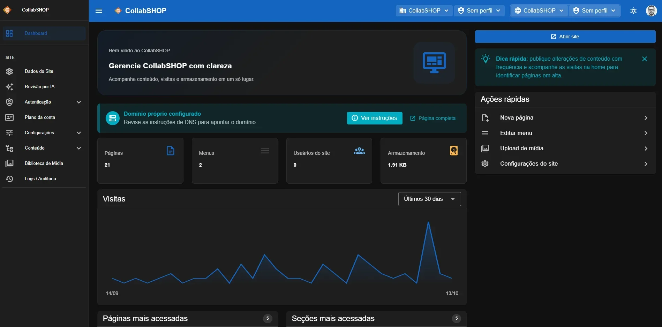Viewport: 662px width, 327px height.
Task: Go to Revisão por IA
Action: pos(44,87)
